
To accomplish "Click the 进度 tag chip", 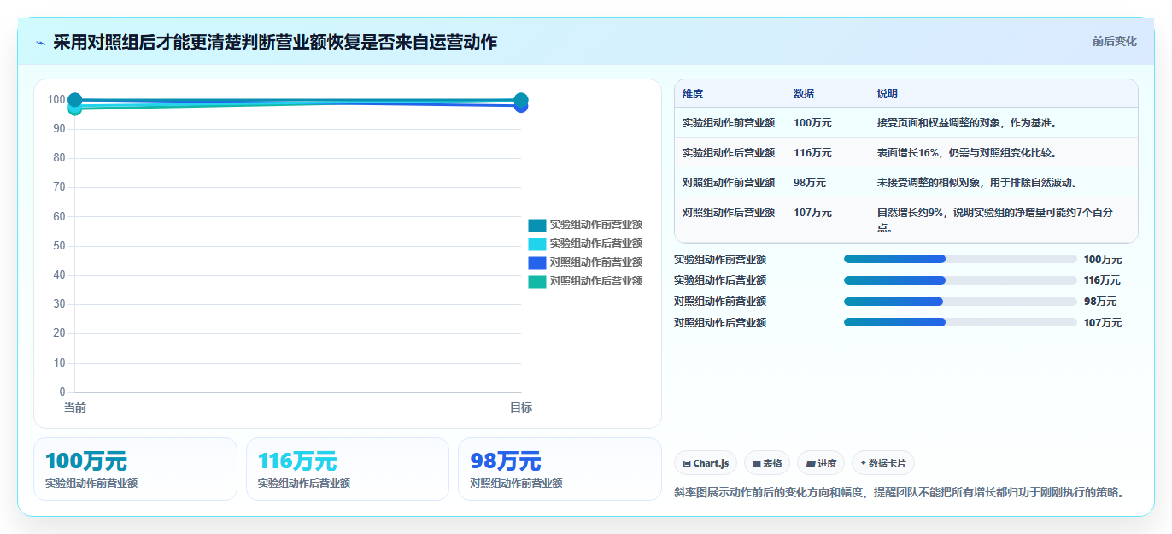I will click(x=821, y=463).
